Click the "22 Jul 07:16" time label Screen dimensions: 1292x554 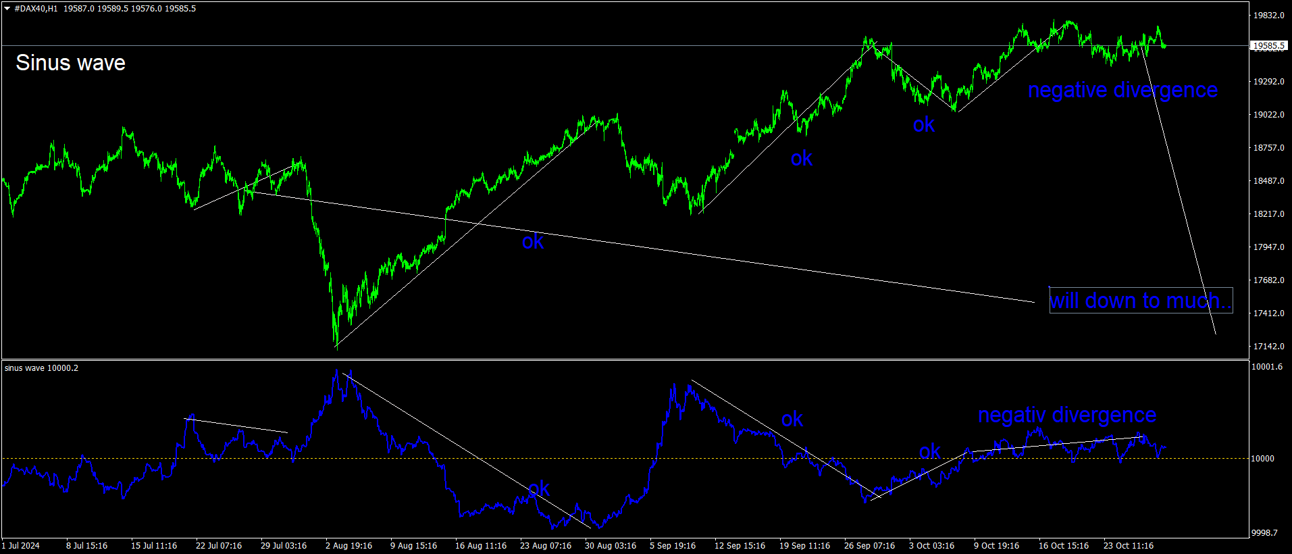[219, 546]
